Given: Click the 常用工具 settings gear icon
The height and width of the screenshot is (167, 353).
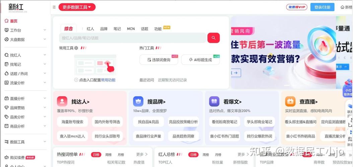Looking at the screenshot, I should point(76,48).
